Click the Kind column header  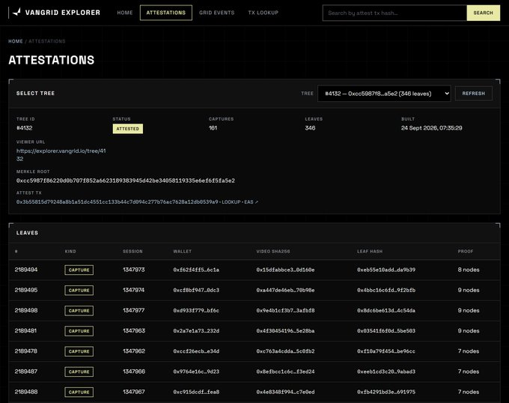(x=70, y=252)
